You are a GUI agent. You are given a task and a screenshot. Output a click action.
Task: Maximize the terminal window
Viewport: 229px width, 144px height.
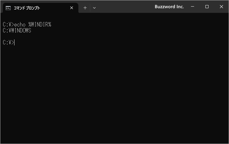(207, 7)
